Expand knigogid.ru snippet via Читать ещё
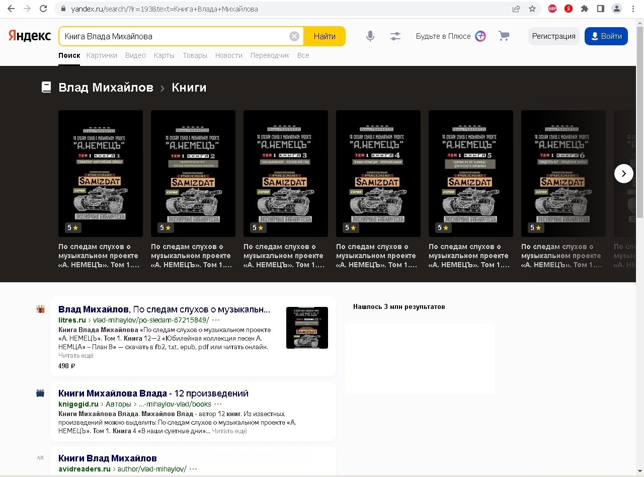 click(x=229, y=431)
